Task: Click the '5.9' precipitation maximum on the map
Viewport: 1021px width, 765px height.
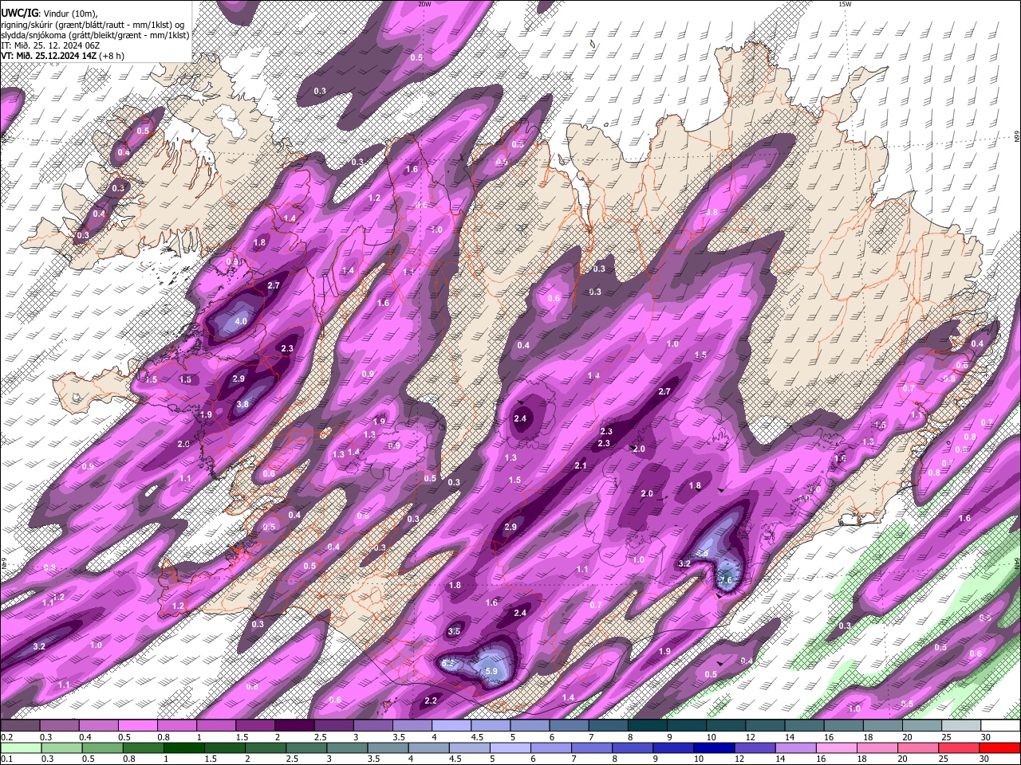Action: click(x=491, y=672)
